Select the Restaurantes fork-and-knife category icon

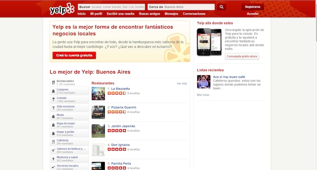tap(53, 83)
